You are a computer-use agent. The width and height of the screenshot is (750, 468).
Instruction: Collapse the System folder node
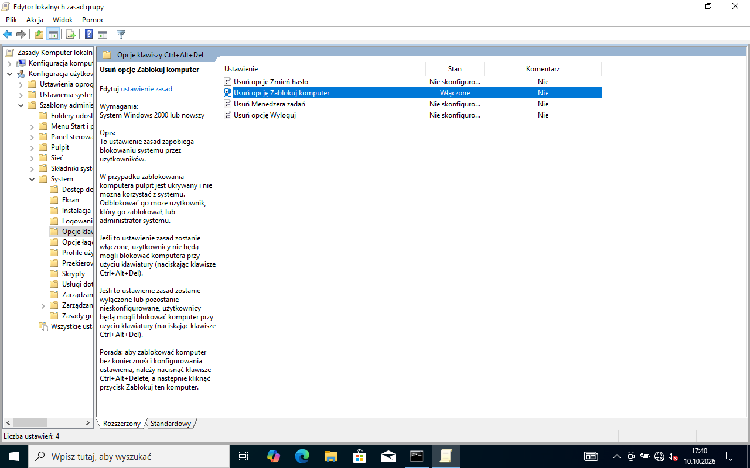pos(32,179)
